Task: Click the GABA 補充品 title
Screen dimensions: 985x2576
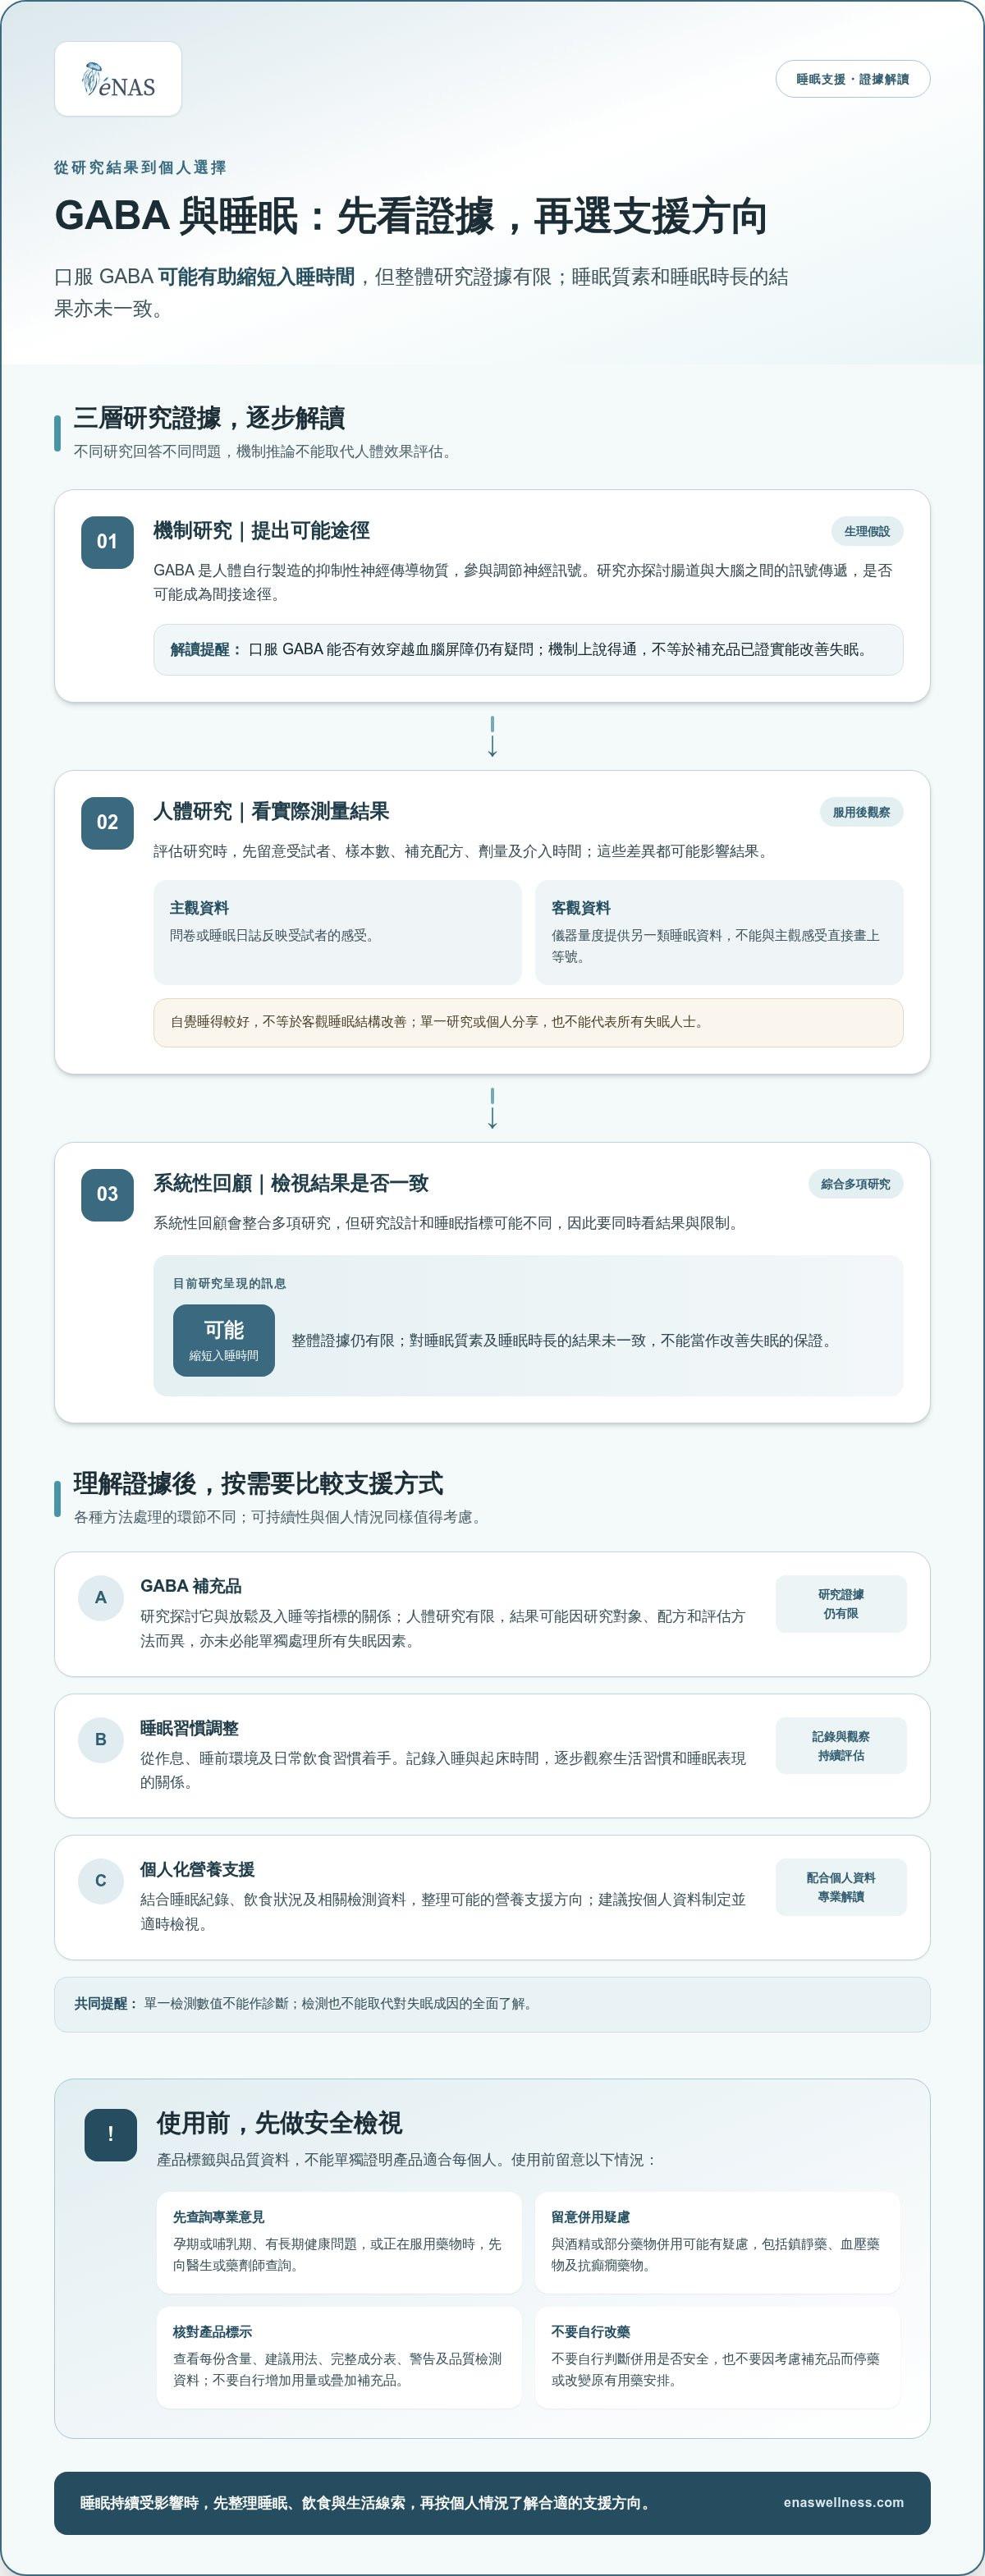Action: coord(191,1586)
